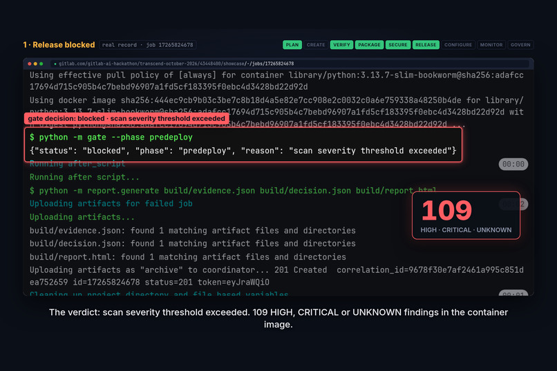The image size is (557, 371).
Task: Click 'Uploading artifacts as archive to coordinator' line
Action: 276,270
